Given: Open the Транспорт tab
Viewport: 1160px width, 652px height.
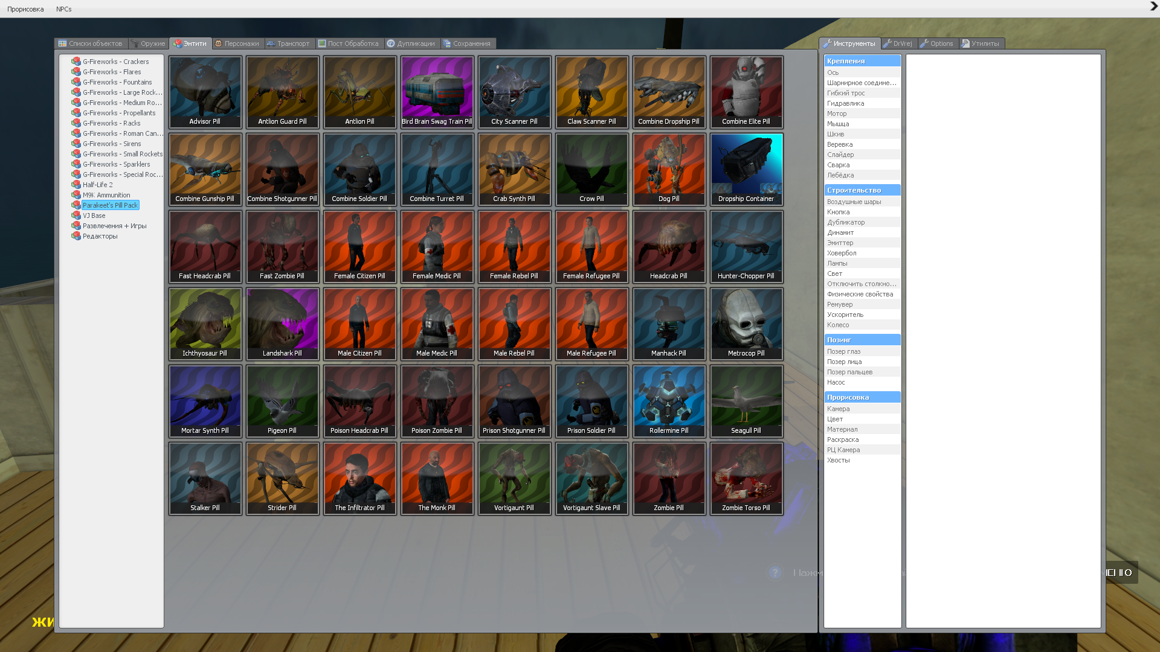Looking at the screenshot, I should pos(289,43).
